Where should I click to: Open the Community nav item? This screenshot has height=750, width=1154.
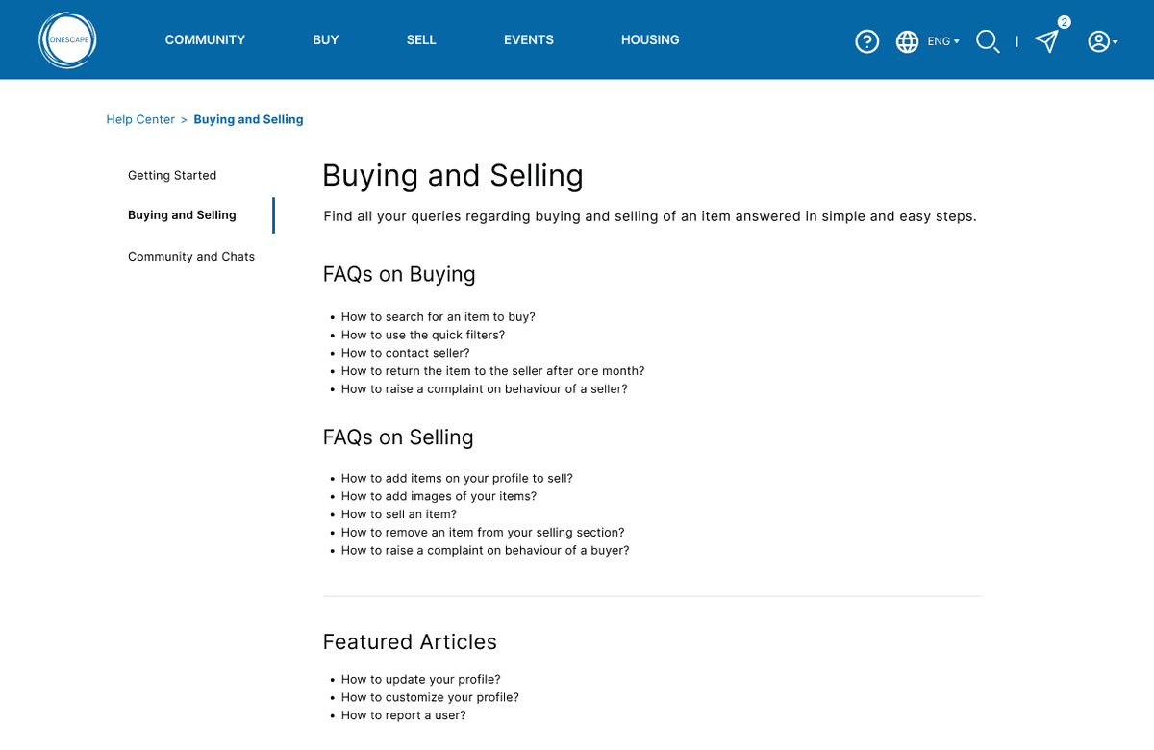pos(205,39)
